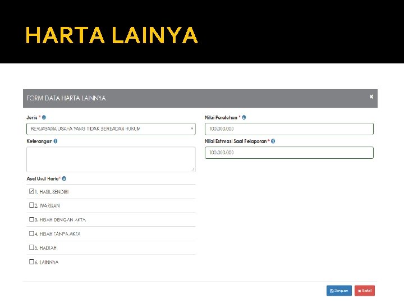Check the Warisan checkbox
This screenshot has width=404, height=303.
point(31,205)
